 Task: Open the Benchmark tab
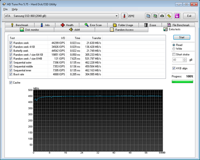point(20,25)
